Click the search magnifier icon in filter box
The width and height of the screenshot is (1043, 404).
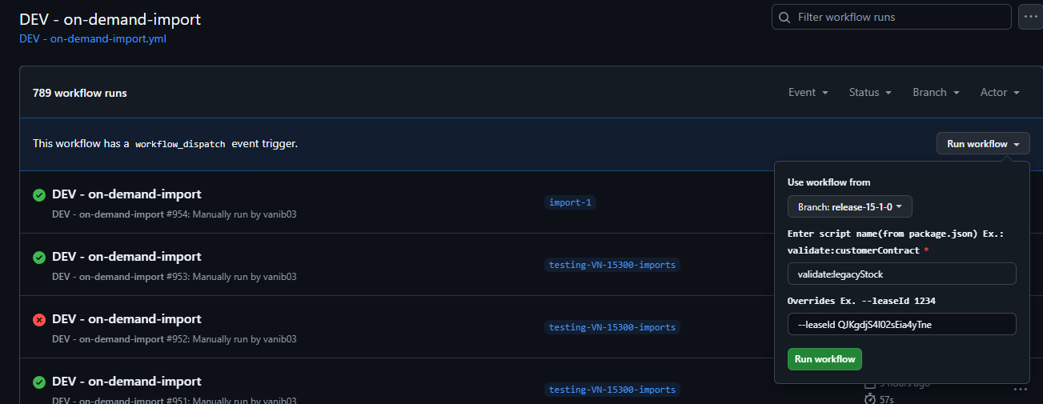[x=784, y=17]
